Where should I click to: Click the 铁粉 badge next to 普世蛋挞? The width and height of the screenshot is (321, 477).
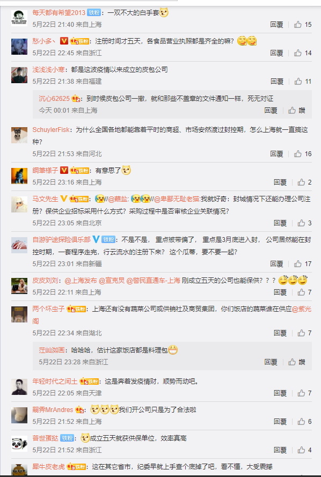click(x=67, y=438)
